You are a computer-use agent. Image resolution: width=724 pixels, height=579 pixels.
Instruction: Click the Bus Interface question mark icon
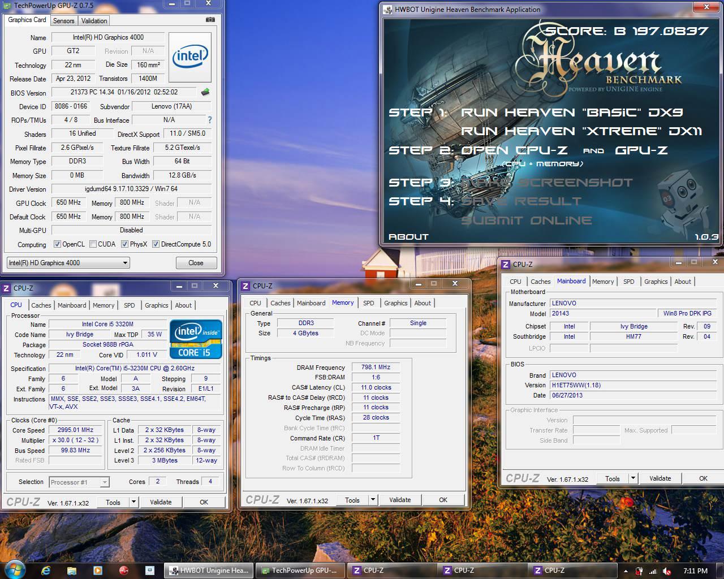[x=210, y=120]
